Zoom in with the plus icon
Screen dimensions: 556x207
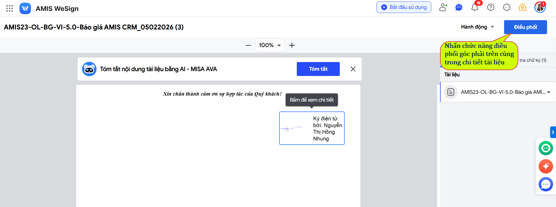tap(292, 45)
